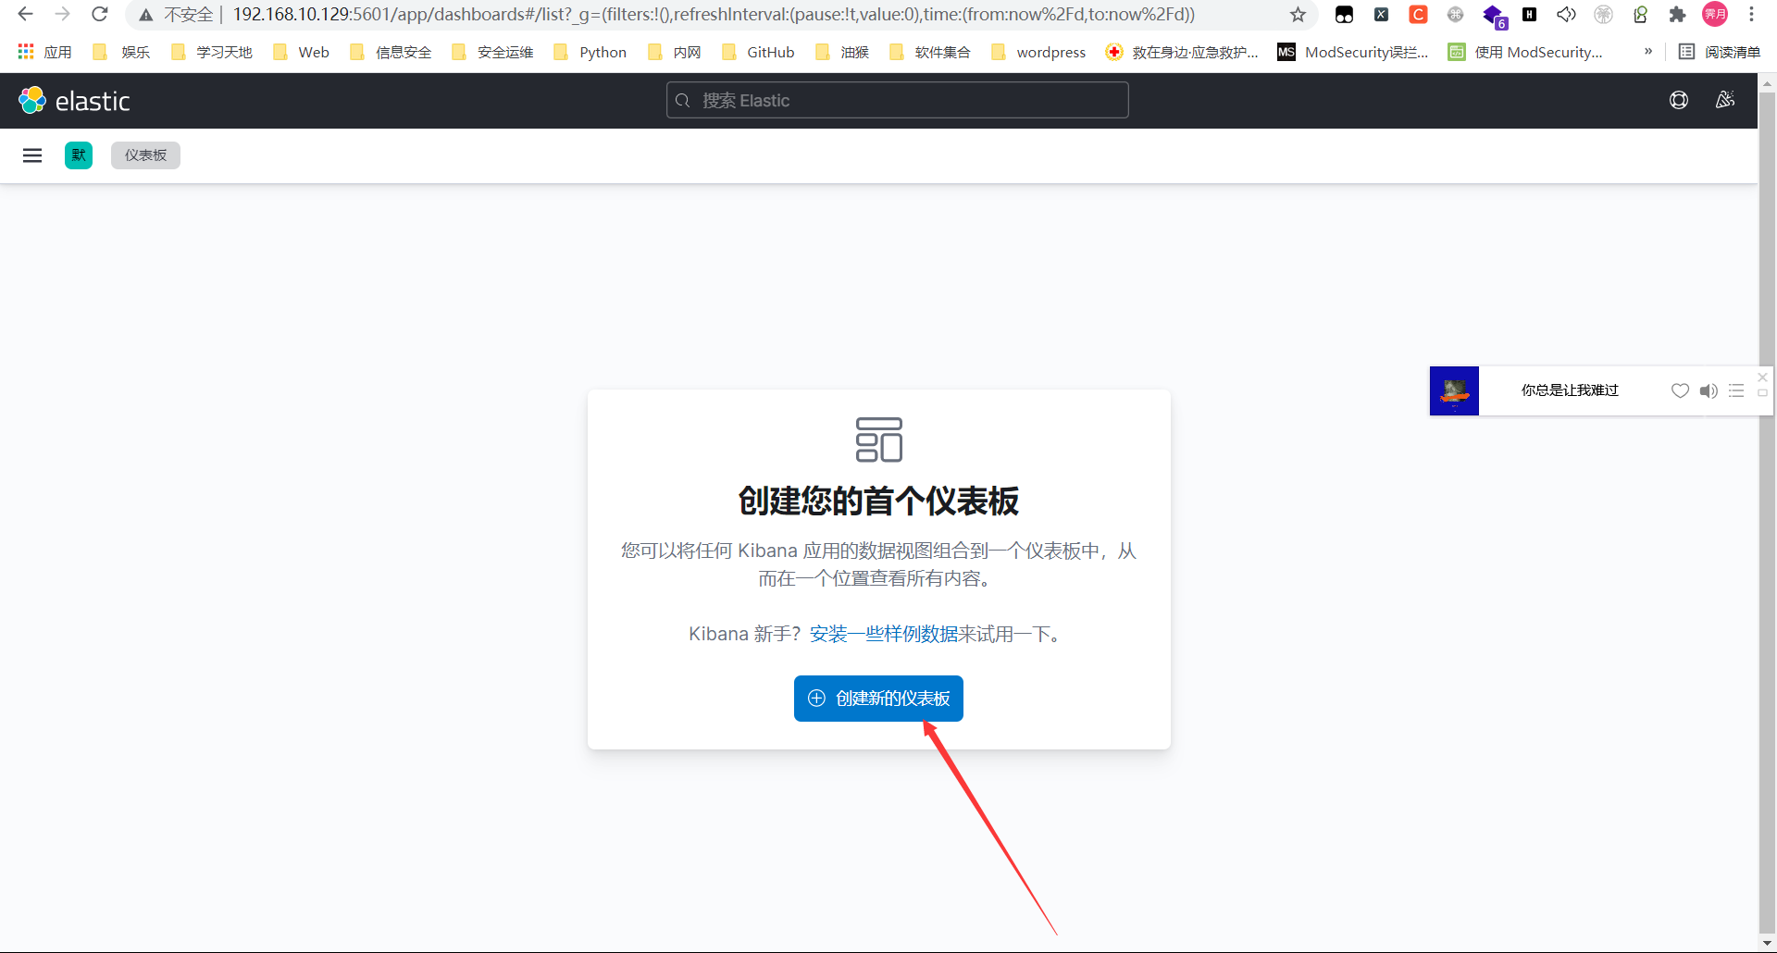Open the Chrome three-dot menu

point(1751,15)
